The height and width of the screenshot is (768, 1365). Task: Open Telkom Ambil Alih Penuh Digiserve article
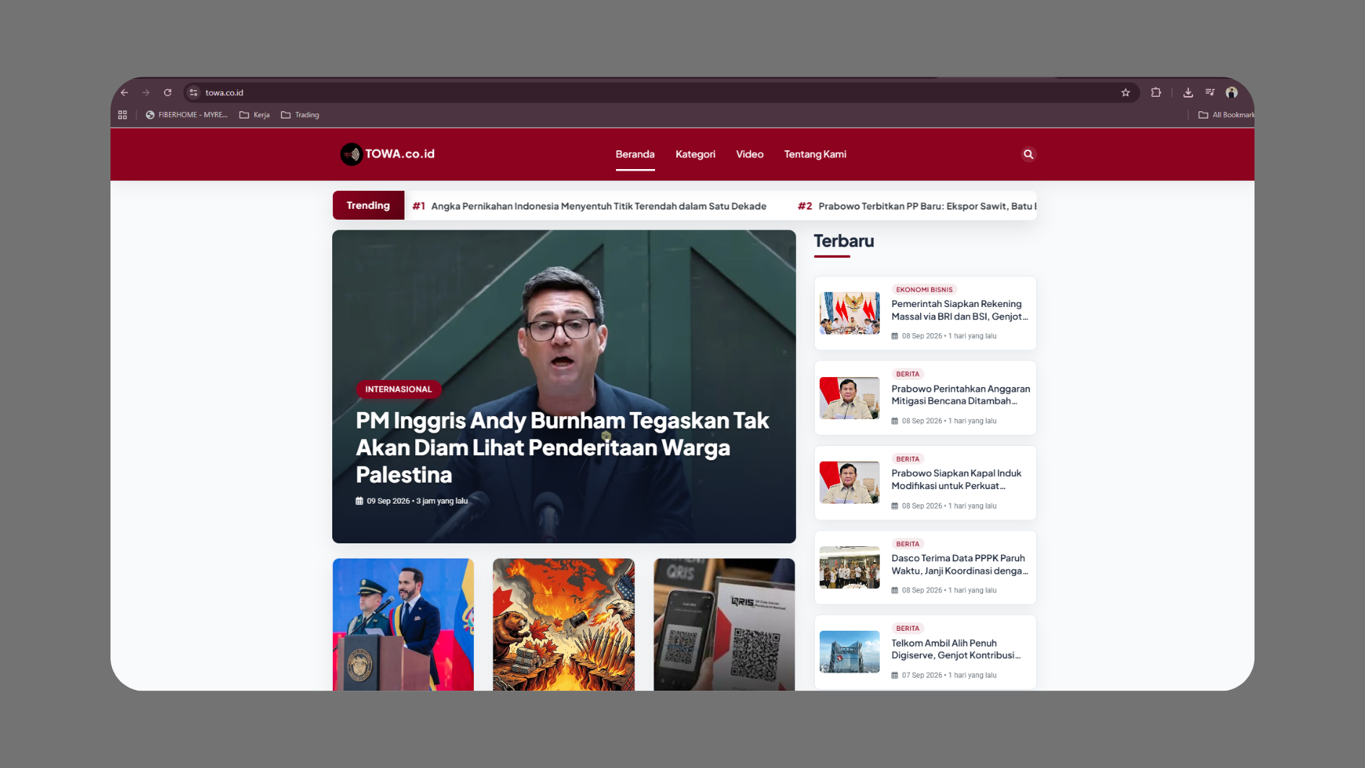click(x=955, y=649)
